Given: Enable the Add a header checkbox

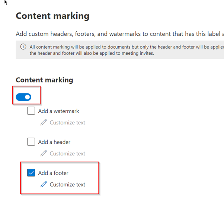Looking at the screenshot, I should [31, 142].
